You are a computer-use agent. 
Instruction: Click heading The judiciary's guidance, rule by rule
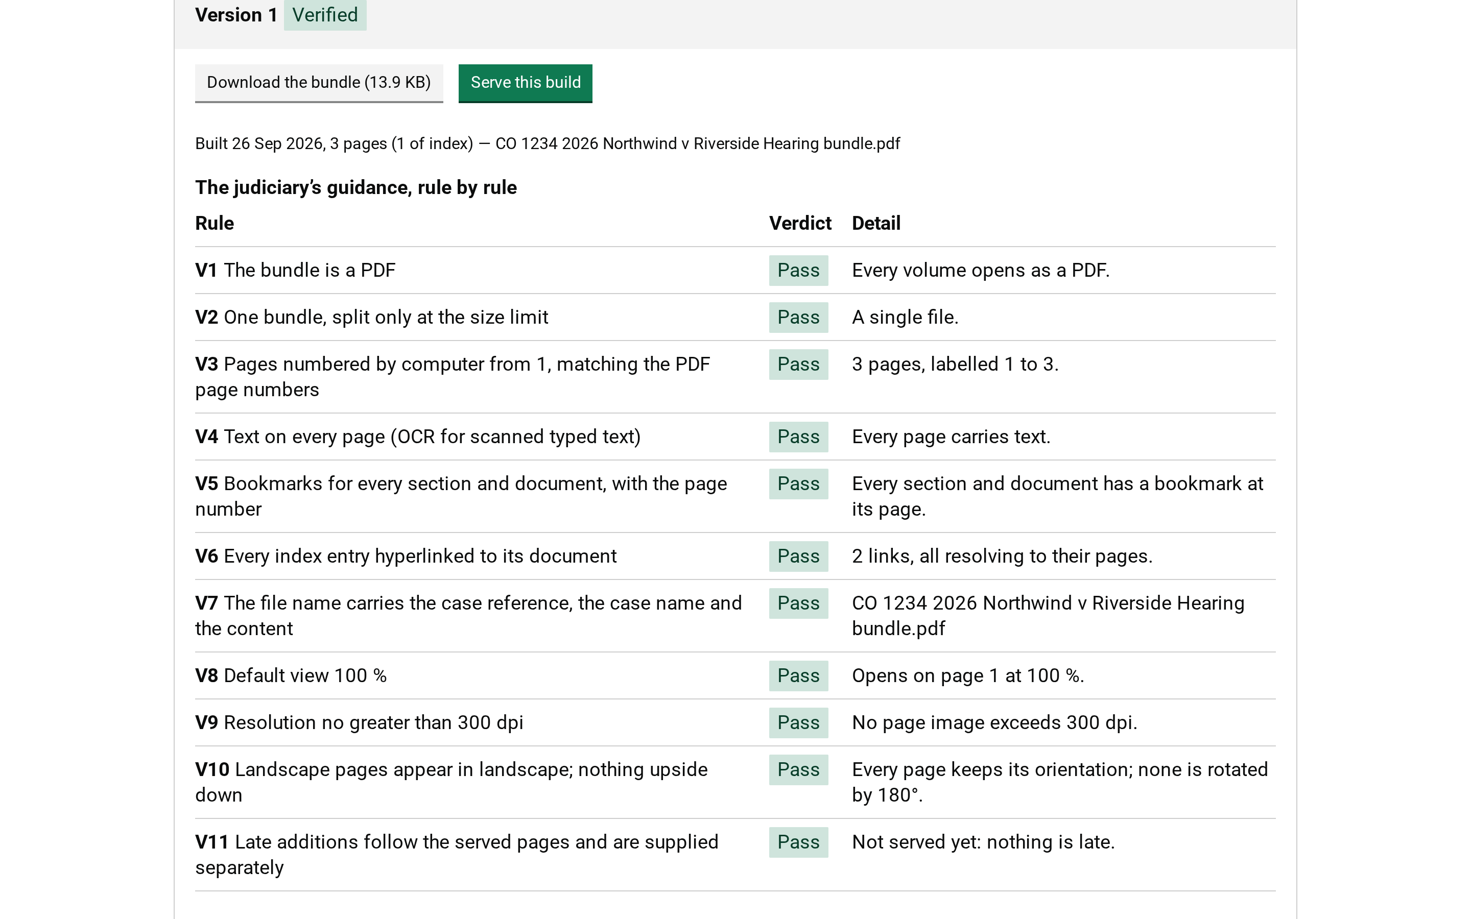355,187
